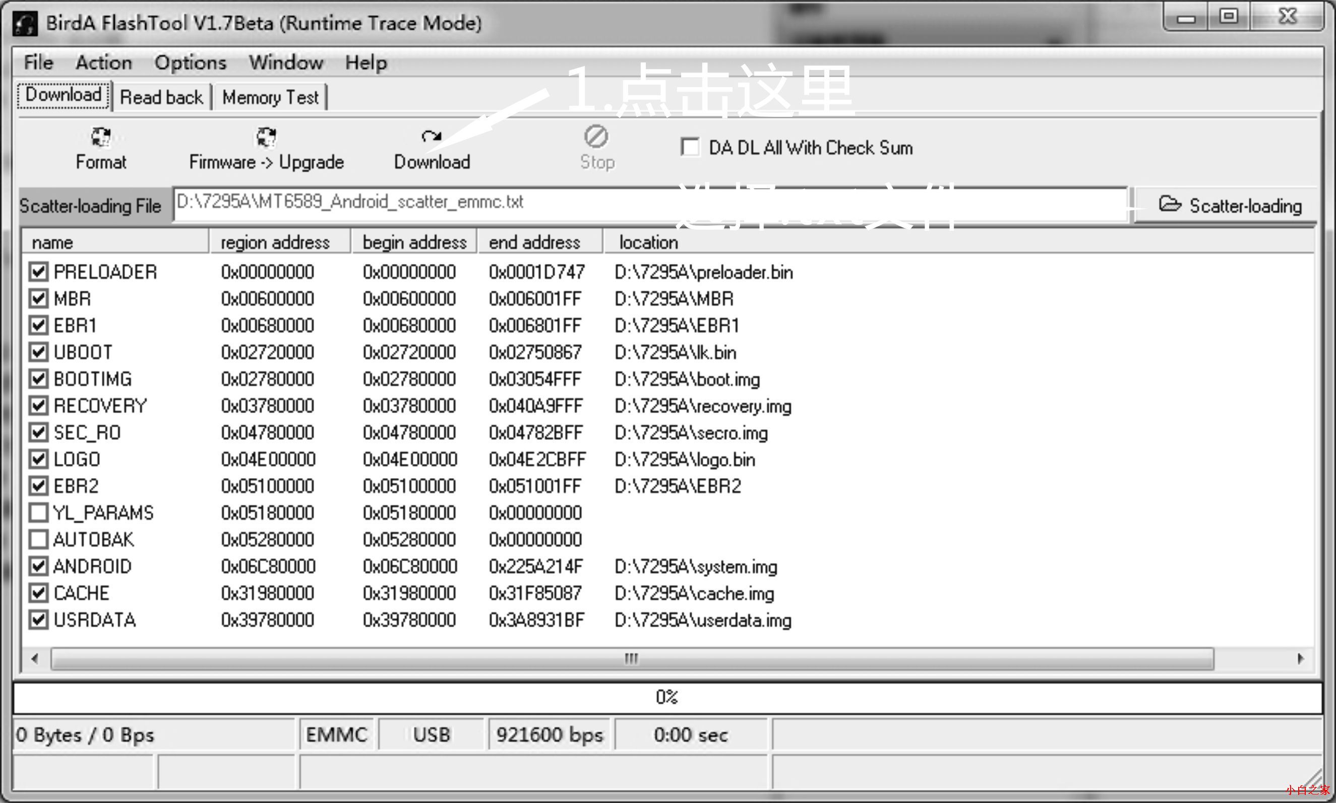The image size is (1336, 803).
Task: Click the D:\7295A\system.img location
Action: click(x=696, y=567)
